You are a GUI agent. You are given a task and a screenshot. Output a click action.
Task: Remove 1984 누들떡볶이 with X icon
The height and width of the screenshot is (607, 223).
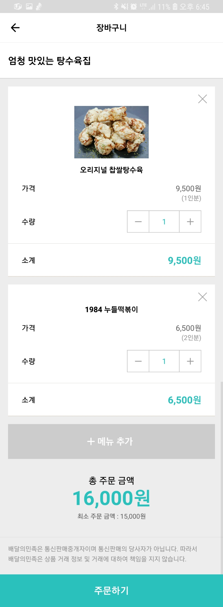202,297
